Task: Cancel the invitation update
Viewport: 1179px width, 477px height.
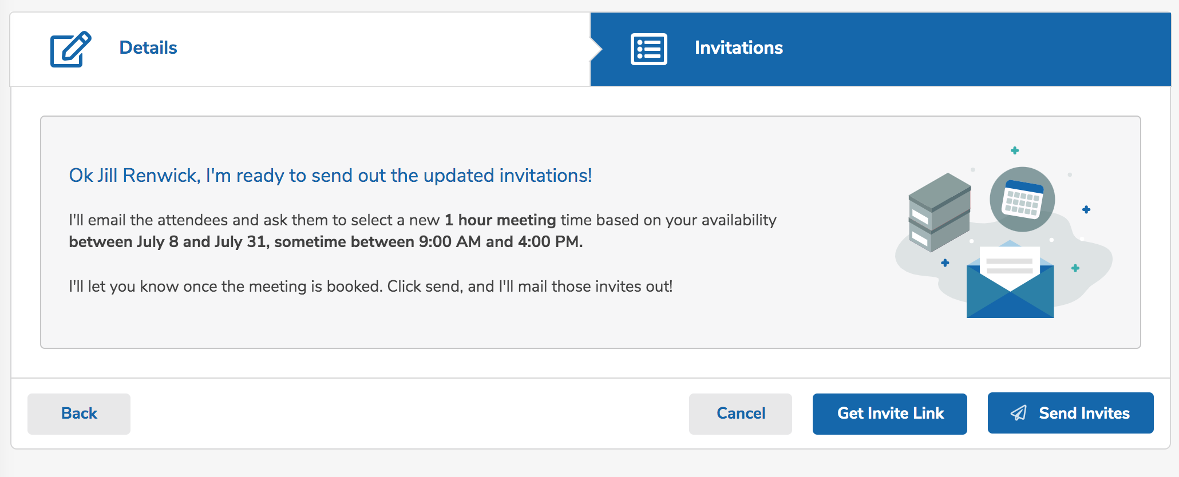Action: [741, 414]
